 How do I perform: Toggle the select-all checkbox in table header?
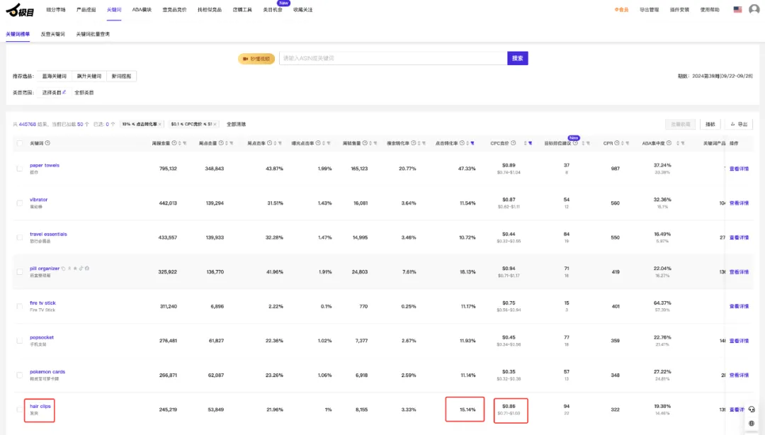point(20,144)
